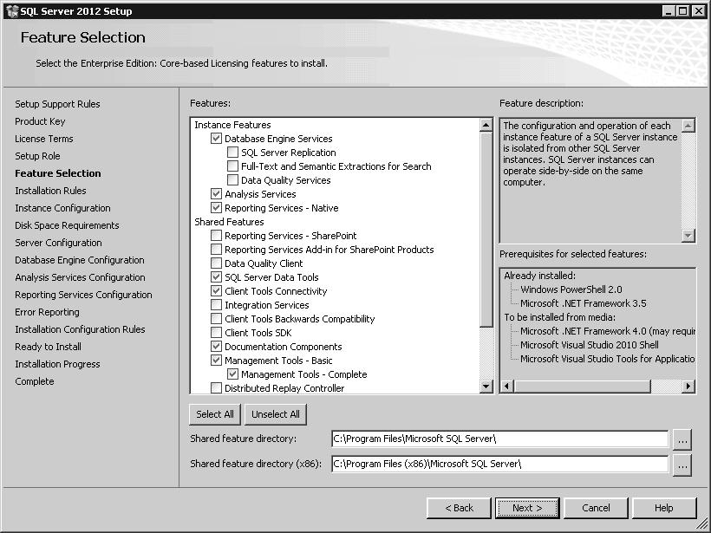Image resolution: width=711 pixels, height=533 pixels.
Task: Enable Full-Text and Semantic Extractions for Search
Action: pyautogui.click(x=232, y=166)
